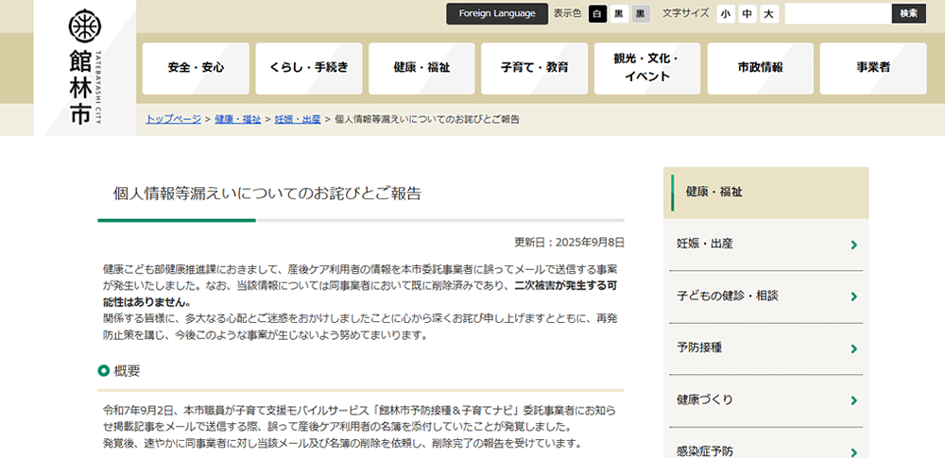Open 感染症予防 sidebar item
Viewport: 945px width, 458px height.
click(x=766, y=444)
